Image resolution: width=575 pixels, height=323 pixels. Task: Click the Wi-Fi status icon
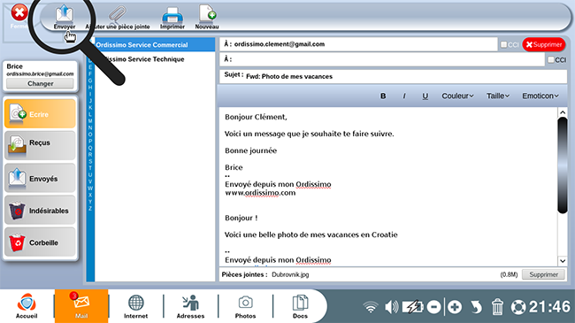point(371,307)
